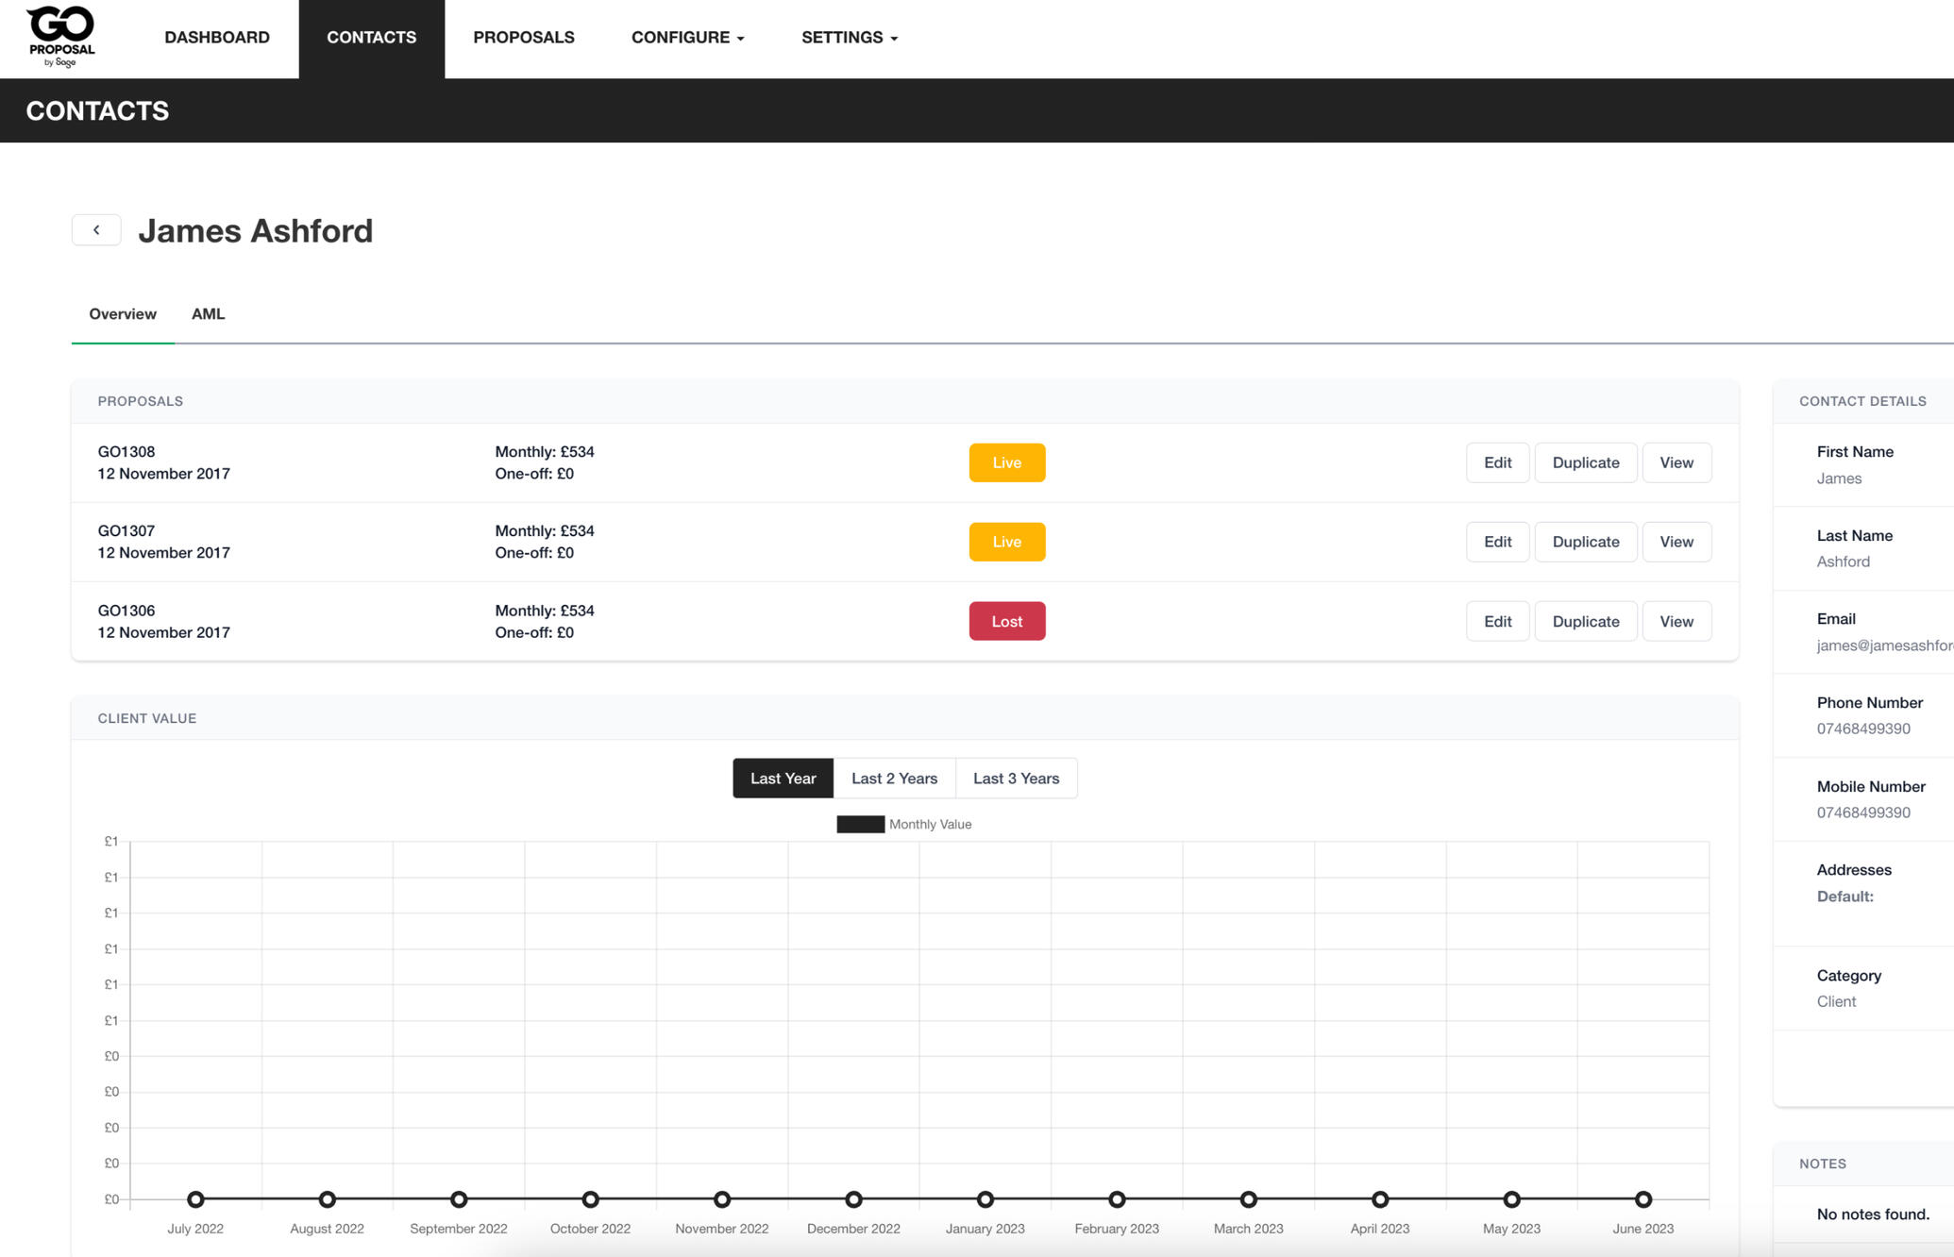This screenshot has height=1257, width=1954.
Task: Duplicate proposal GO1307
Action: pyautogui.click(x=1585, y=542)
